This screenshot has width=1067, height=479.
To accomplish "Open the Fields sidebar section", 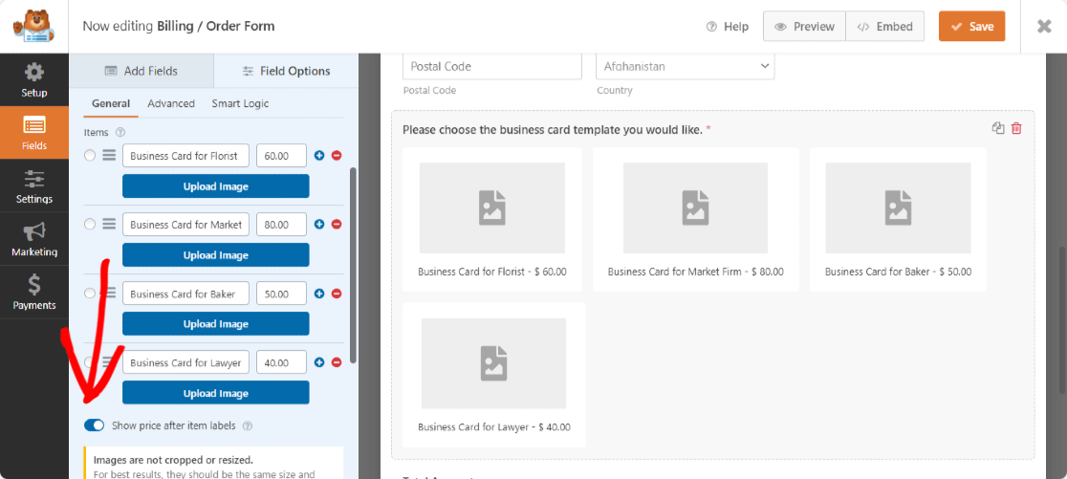I will pos(34,133).
